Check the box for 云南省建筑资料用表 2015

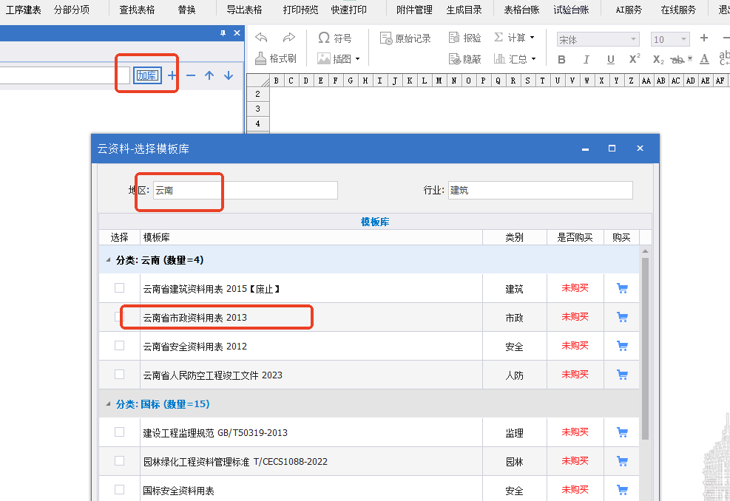tap(120, 288)
